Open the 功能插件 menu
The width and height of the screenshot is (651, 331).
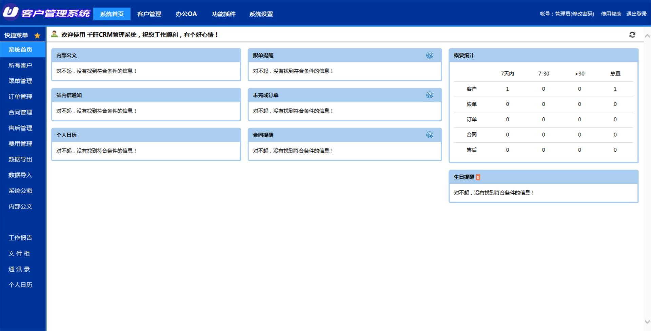pos(224,14)
